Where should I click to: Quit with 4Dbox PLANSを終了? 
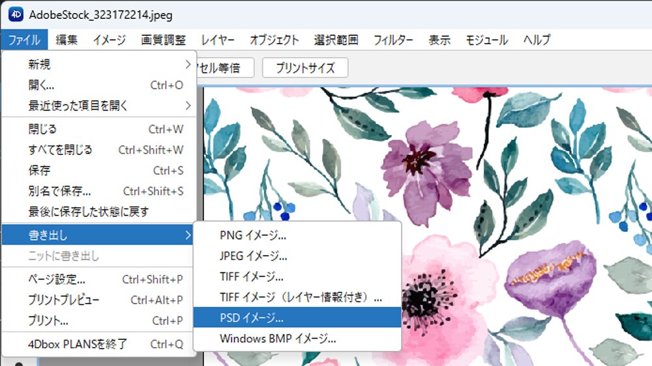[77, 343]
